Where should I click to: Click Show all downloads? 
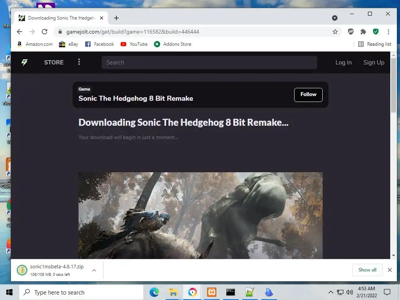coord(367,270)
